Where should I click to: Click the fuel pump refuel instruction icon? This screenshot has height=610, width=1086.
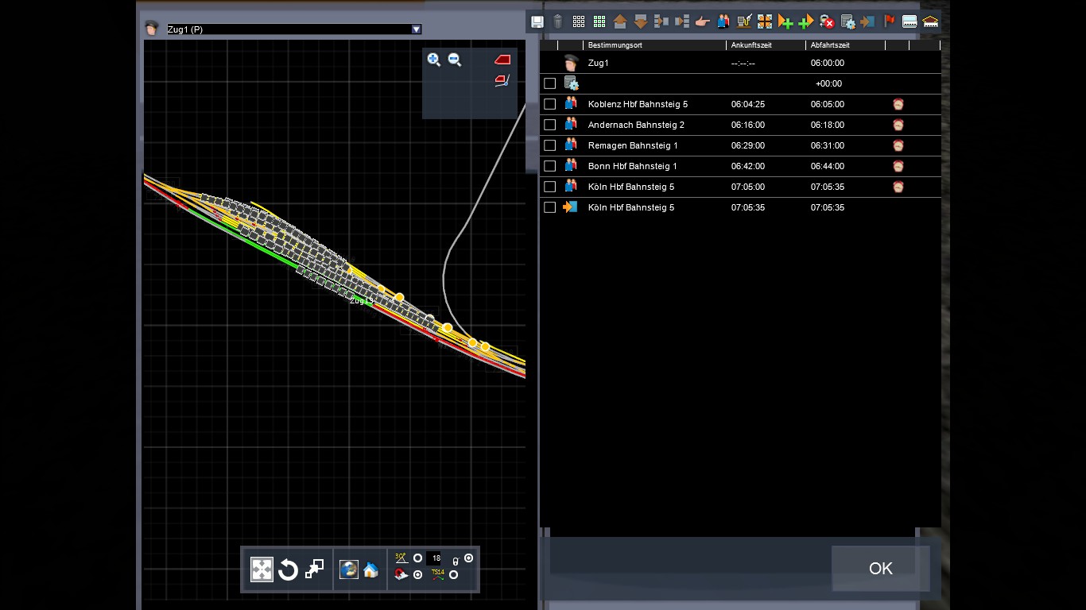(x=744, y=21)
